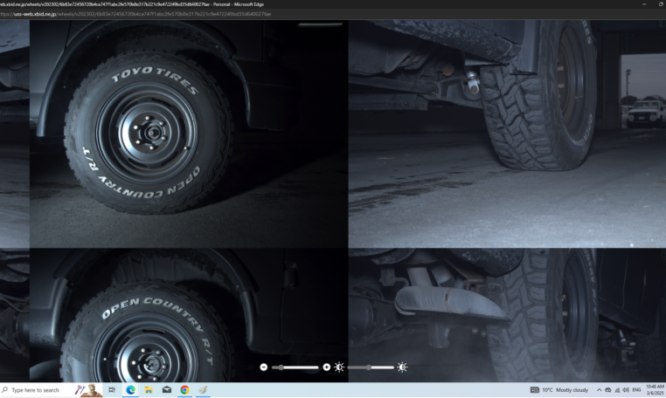
Task: Open the Mail app from taskbar
Action: pos(166,390)
